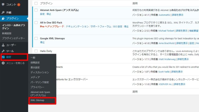Click the 説明 footer column label

coord(135,92)
